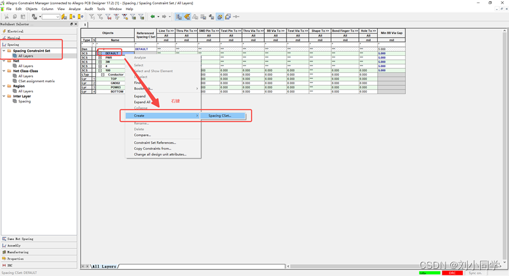The height and width of the screenshot is (276, 509).
Task: Open the toolbar combo box dropdown
Action: click(58, 17)
